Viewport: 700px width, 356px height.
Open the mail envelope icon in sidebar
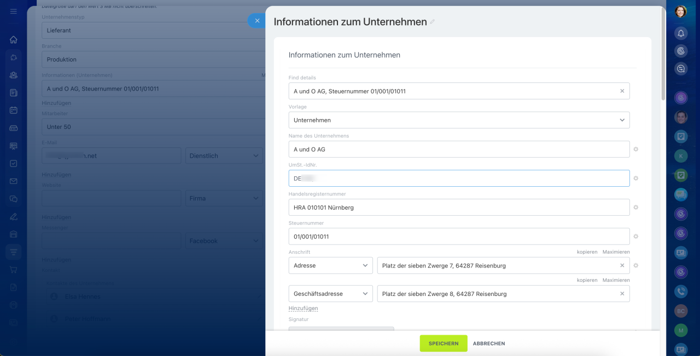[14, 181]
